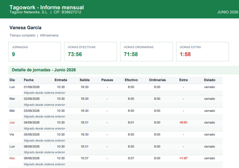Click the '+0:01' extra value
The image size is (239, 168).
[x=183, y=122]
